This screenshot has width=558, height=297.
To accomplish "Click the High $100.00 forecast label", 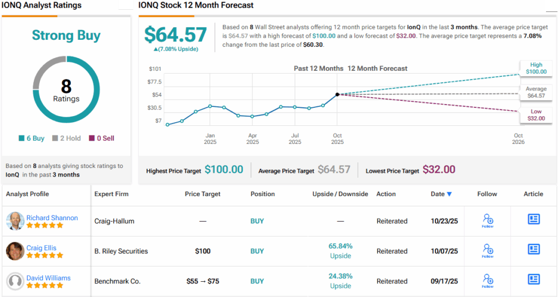I will point(535,68).
